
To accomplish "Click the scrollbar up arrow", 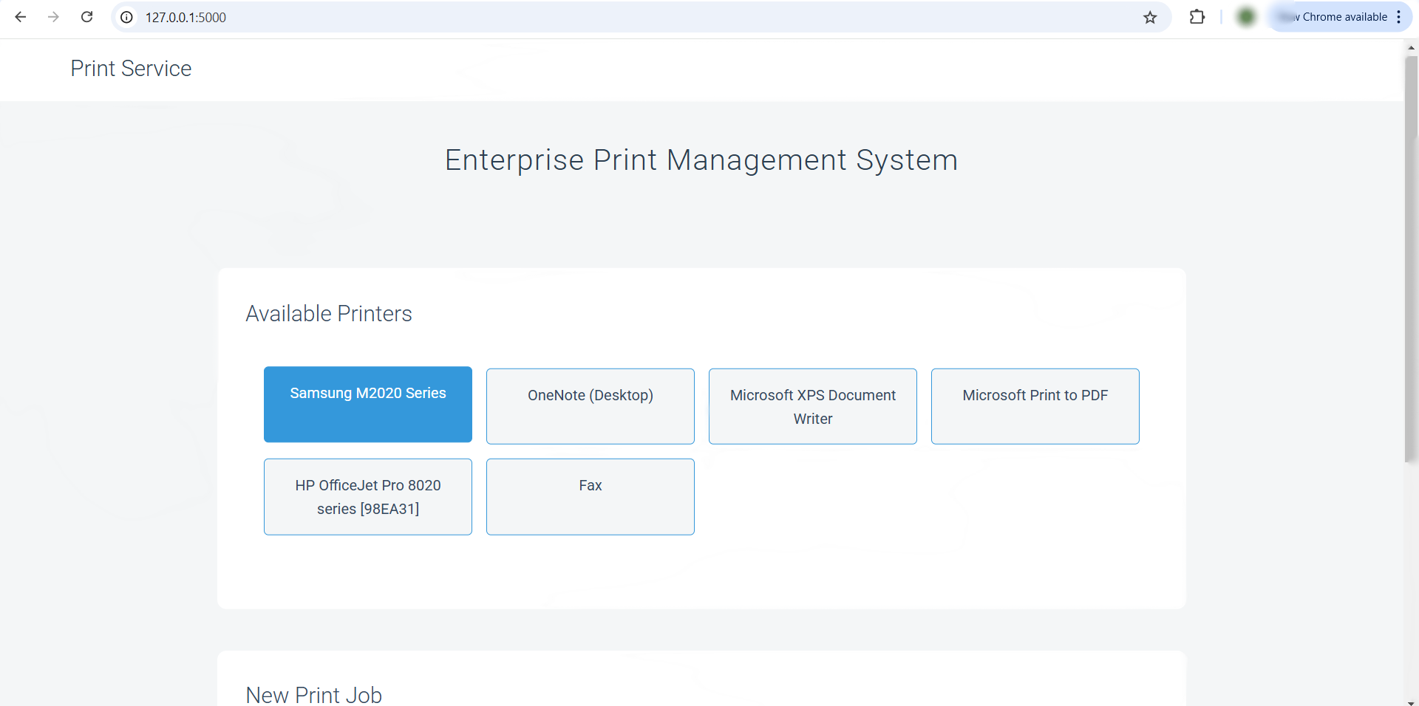I will point(1411,47).
